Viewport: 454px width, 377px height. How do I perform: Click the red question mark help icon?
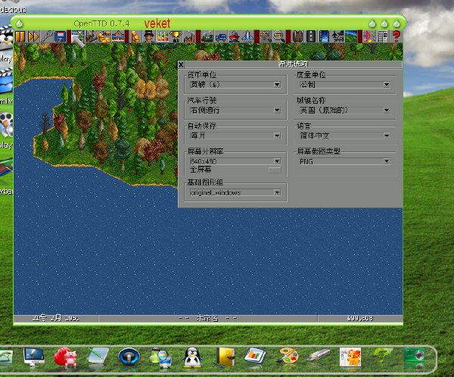tap(396, 37)
